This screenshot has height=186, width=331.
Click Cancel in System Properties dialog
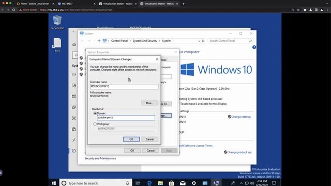point(151,150)
